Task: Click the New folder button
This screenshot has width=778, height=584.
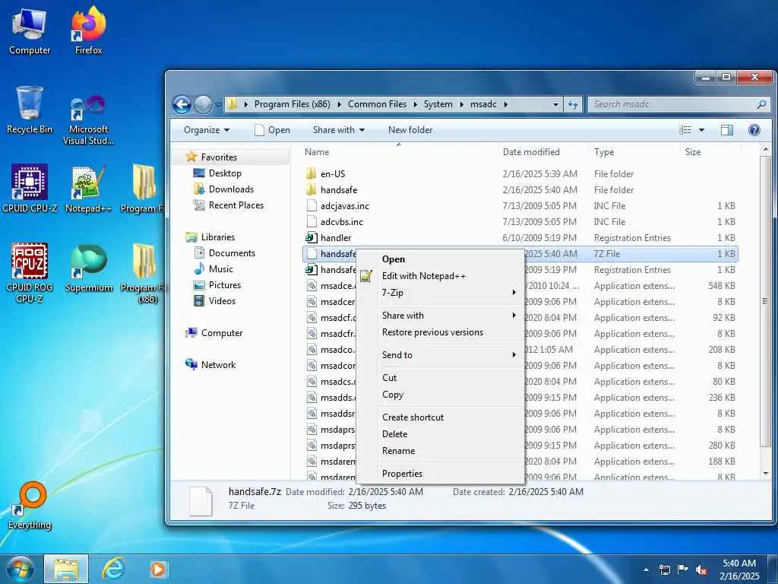Action: pos(410,130)
